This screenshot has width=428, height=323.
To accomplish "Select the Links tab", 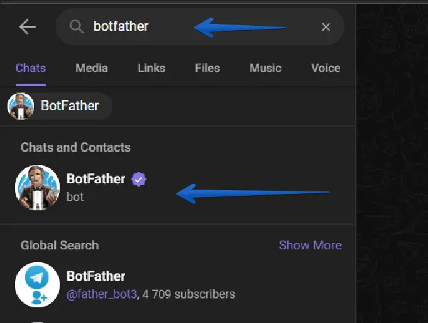I will click(151, 68).
